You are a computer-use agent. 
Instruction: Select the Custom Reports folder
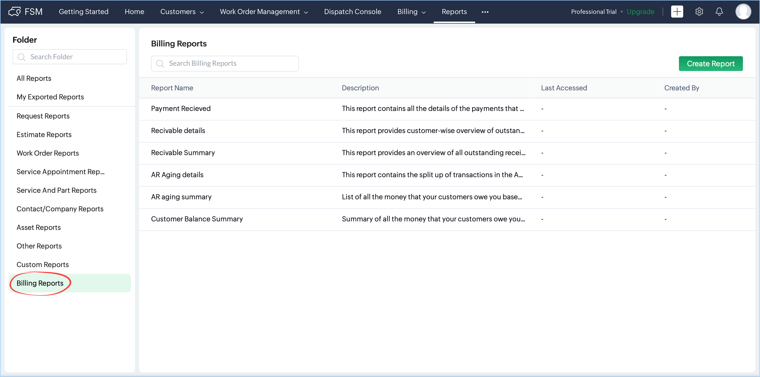(x=42, y=265)
